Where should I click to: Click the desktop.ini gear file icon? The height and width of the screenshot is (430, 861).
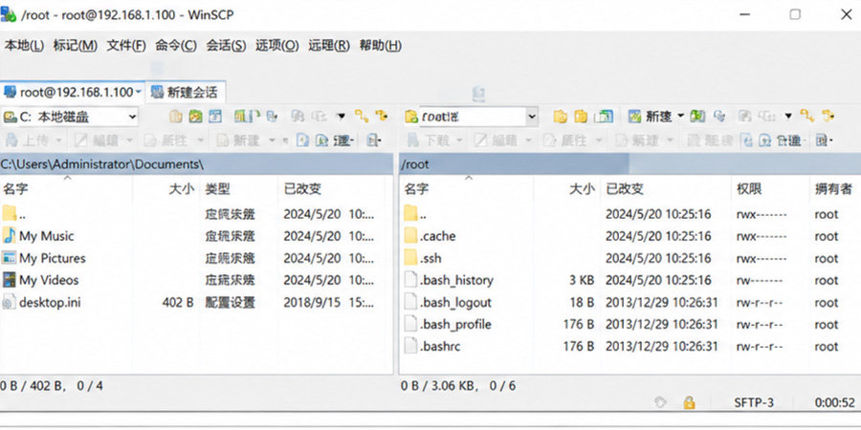tap(10, 302)
